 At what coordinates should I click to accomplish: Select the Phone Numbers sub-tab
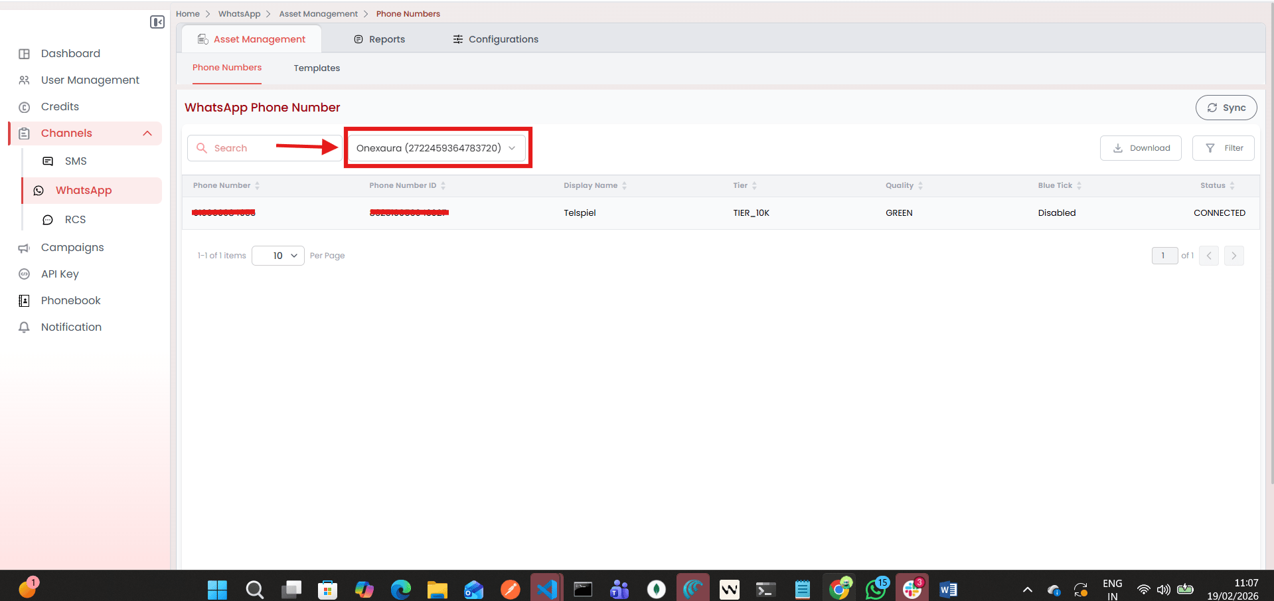click(x=227, y=68)
